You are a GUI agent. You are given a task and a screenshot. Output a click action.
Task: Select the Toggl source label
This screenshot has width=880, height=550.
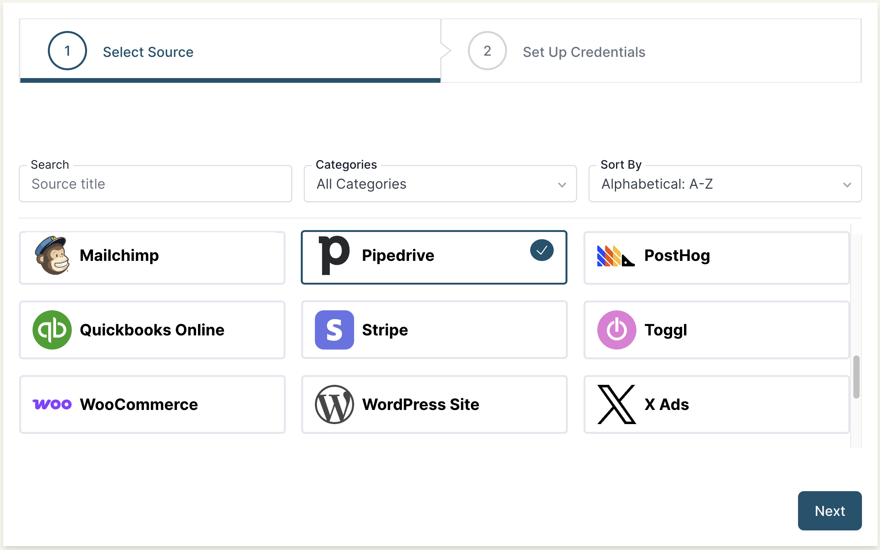click(x=665, y=330)
